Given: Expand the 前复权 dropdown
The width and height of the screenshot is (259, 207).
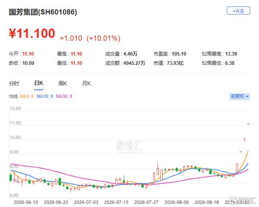Looking at the screenshot, I should coord(240,97).
